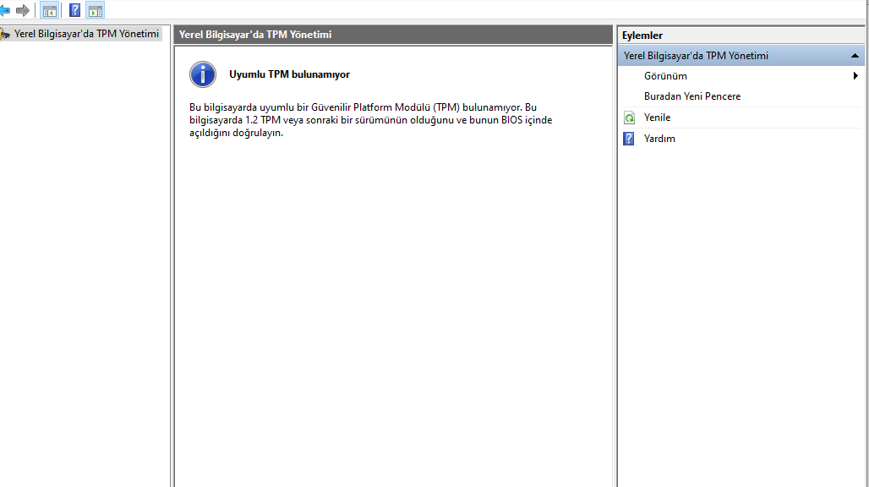Image resolution: width=869 pixels, height=487 pixels.
Task: Choose Buradan Yeni Pencere action
Action: (x=691, y=96)
